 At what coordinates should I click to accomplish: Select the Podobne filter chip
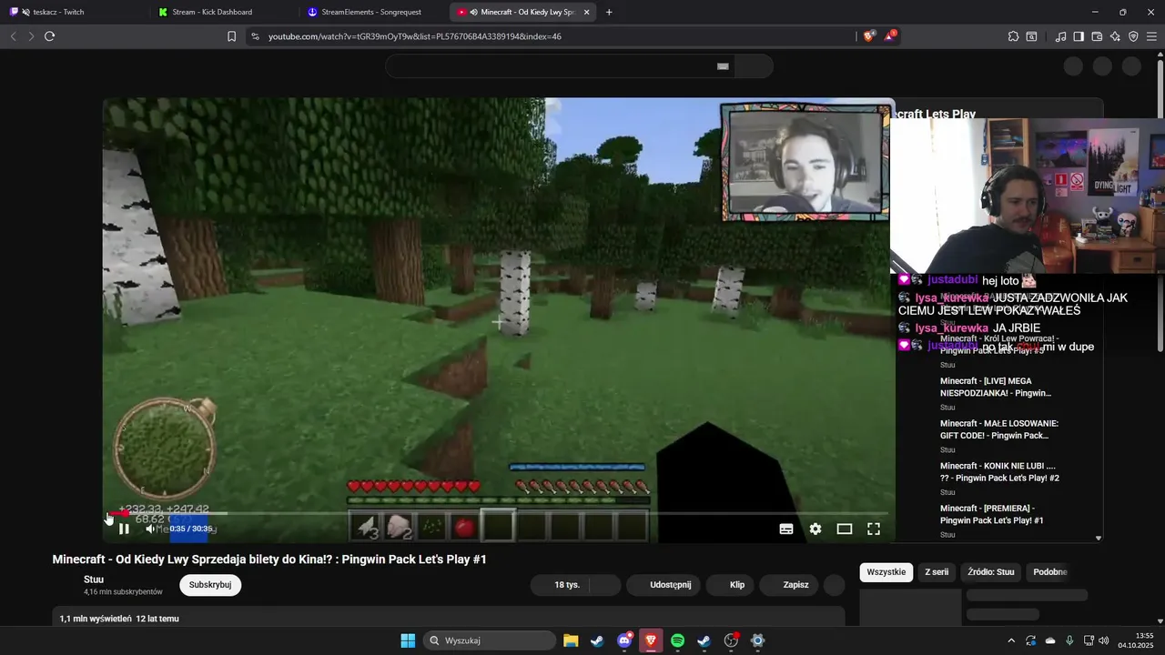pos(1049,572)
